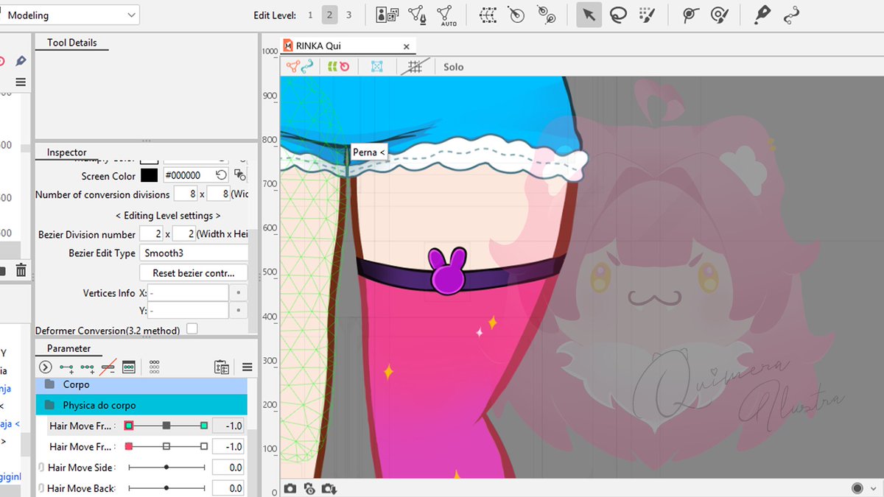884x497 pixels.
Task: Click the second Hair Move Fr slider
Action: (166, 446)
